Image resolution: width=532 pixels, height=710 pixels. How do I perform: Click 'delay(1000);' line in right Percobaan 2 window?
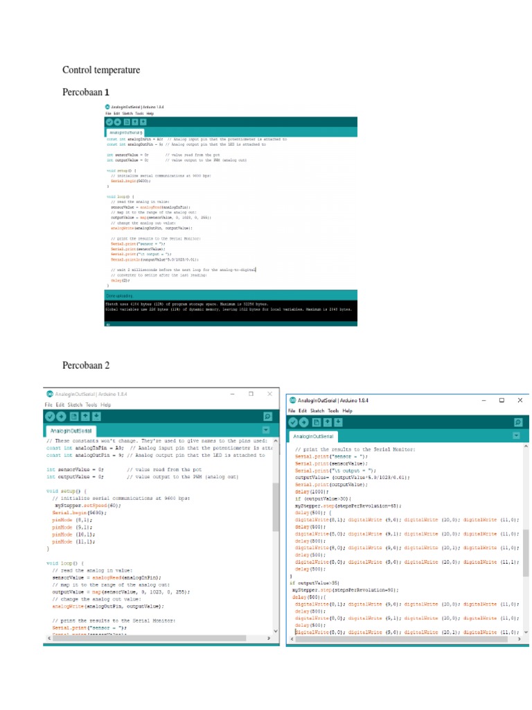click(312, 492)
